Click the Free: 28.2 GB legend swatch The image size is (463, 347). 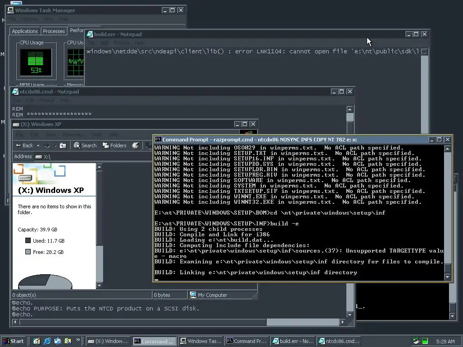[x=28, y=252]
